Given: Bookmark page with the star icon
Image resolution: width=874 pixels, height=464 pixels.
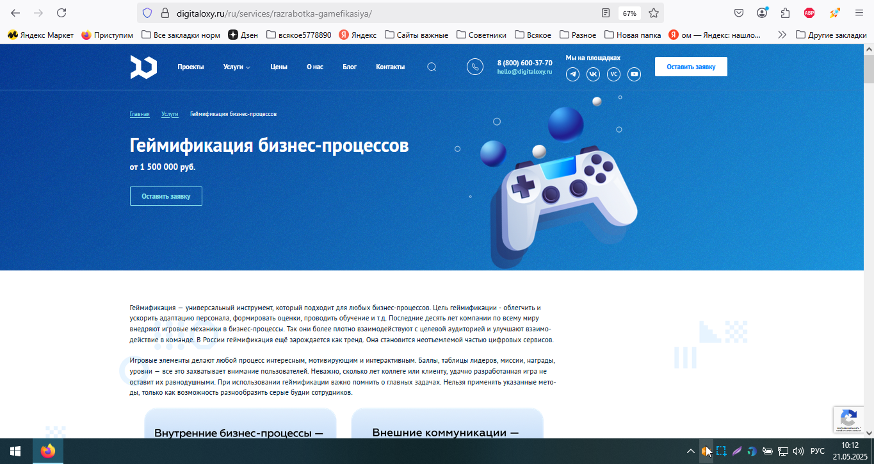Looking at the screenshot, I should [654, 13].
